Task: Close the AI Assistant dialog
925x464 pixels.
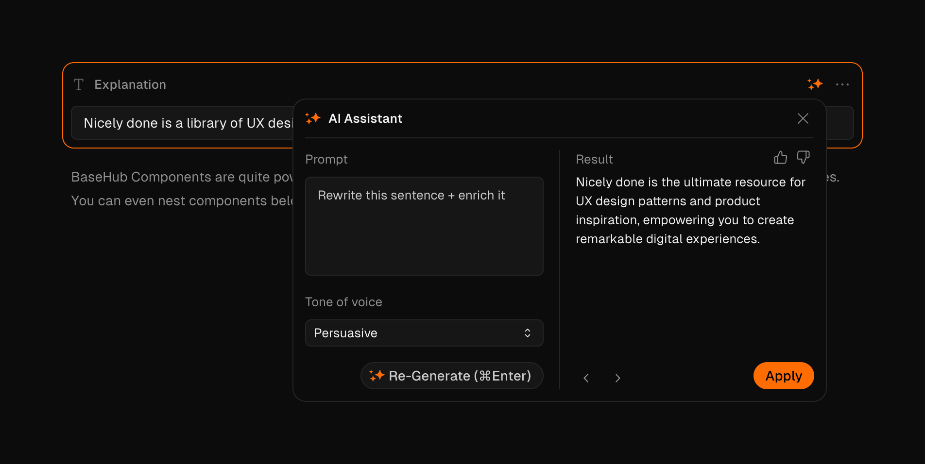Action: point(803,118)
